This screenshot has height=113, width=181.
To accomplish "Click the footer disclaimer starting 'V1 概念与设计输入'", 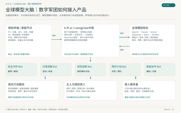I will (x=37, y=109).
